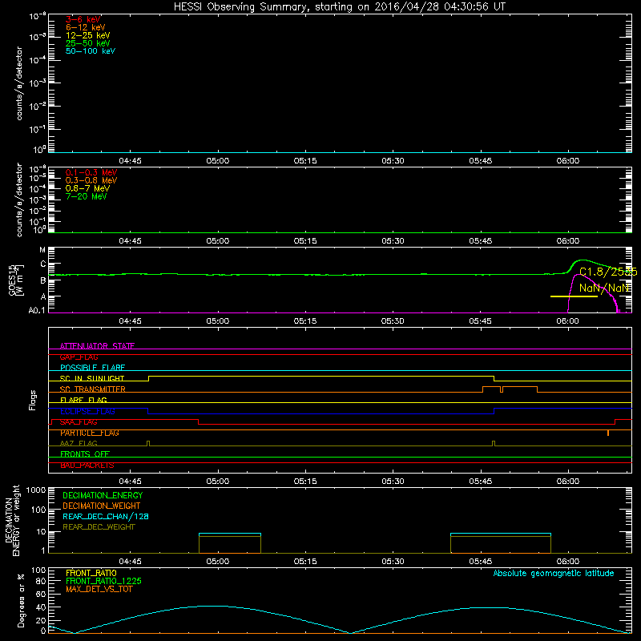The width and height of the screenshot is (641, 641).
Task: Select the ATTENUATOR_STATE flag label
Action: [97, 346]
